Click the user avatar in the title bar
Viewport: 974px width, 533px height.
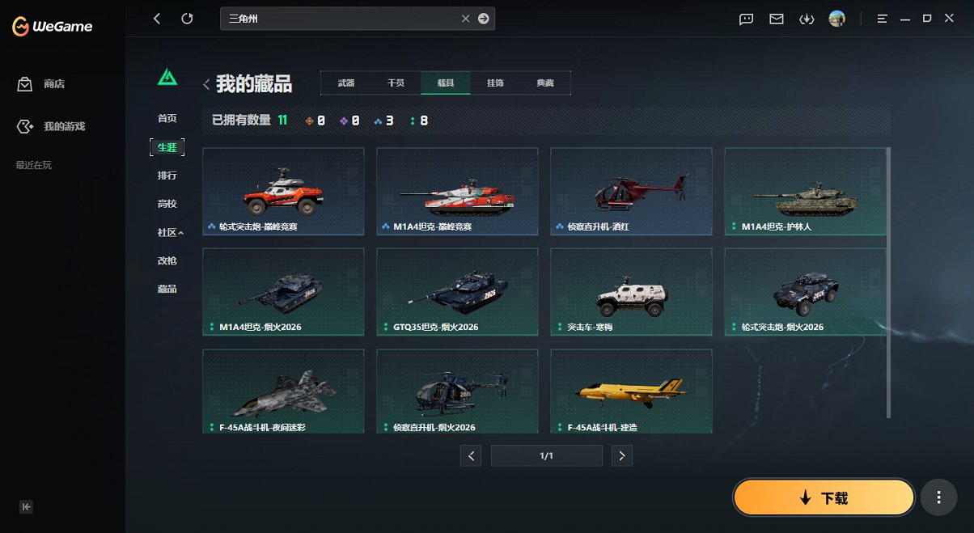coord(837,18)
